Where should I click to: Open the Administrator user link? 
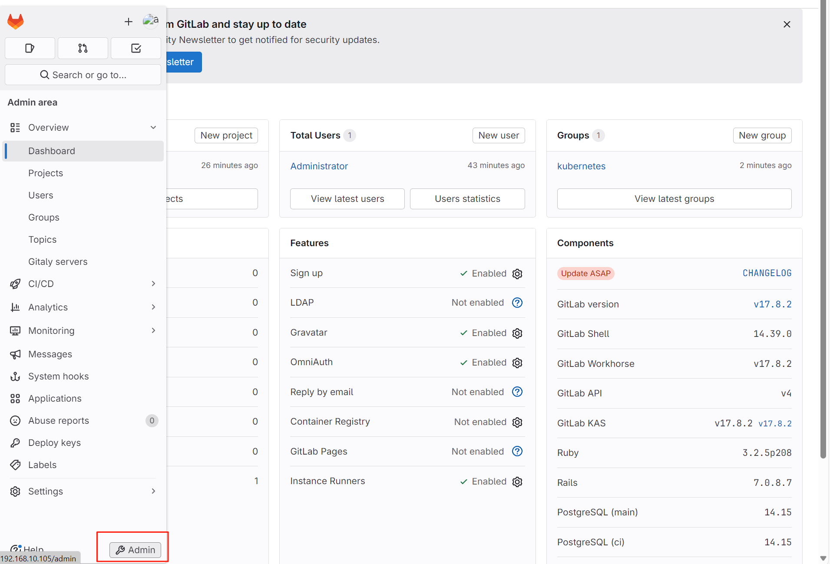pyautogui.click(x=319, y=166)
